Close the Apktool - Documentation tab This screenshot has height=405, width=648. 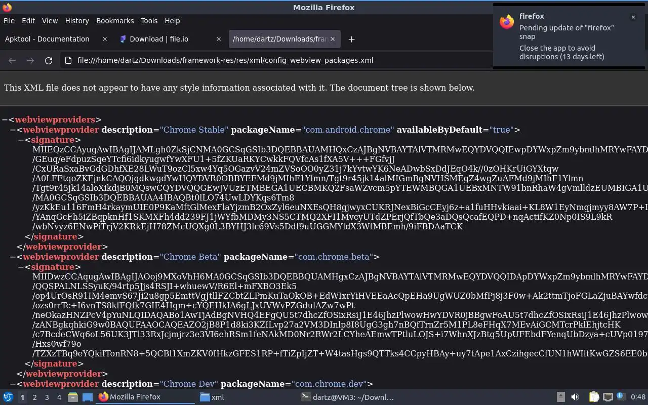click(105, 39)
